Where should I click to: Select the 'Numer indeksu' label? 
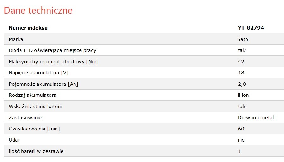28,28
